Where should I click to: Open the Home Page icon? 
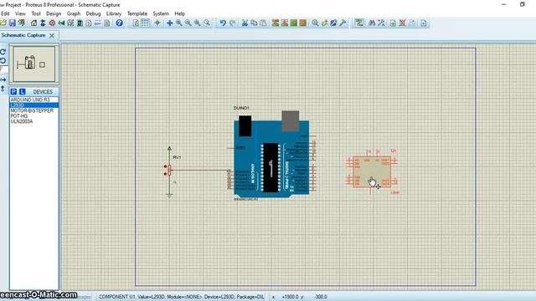(x=33, y=23)
